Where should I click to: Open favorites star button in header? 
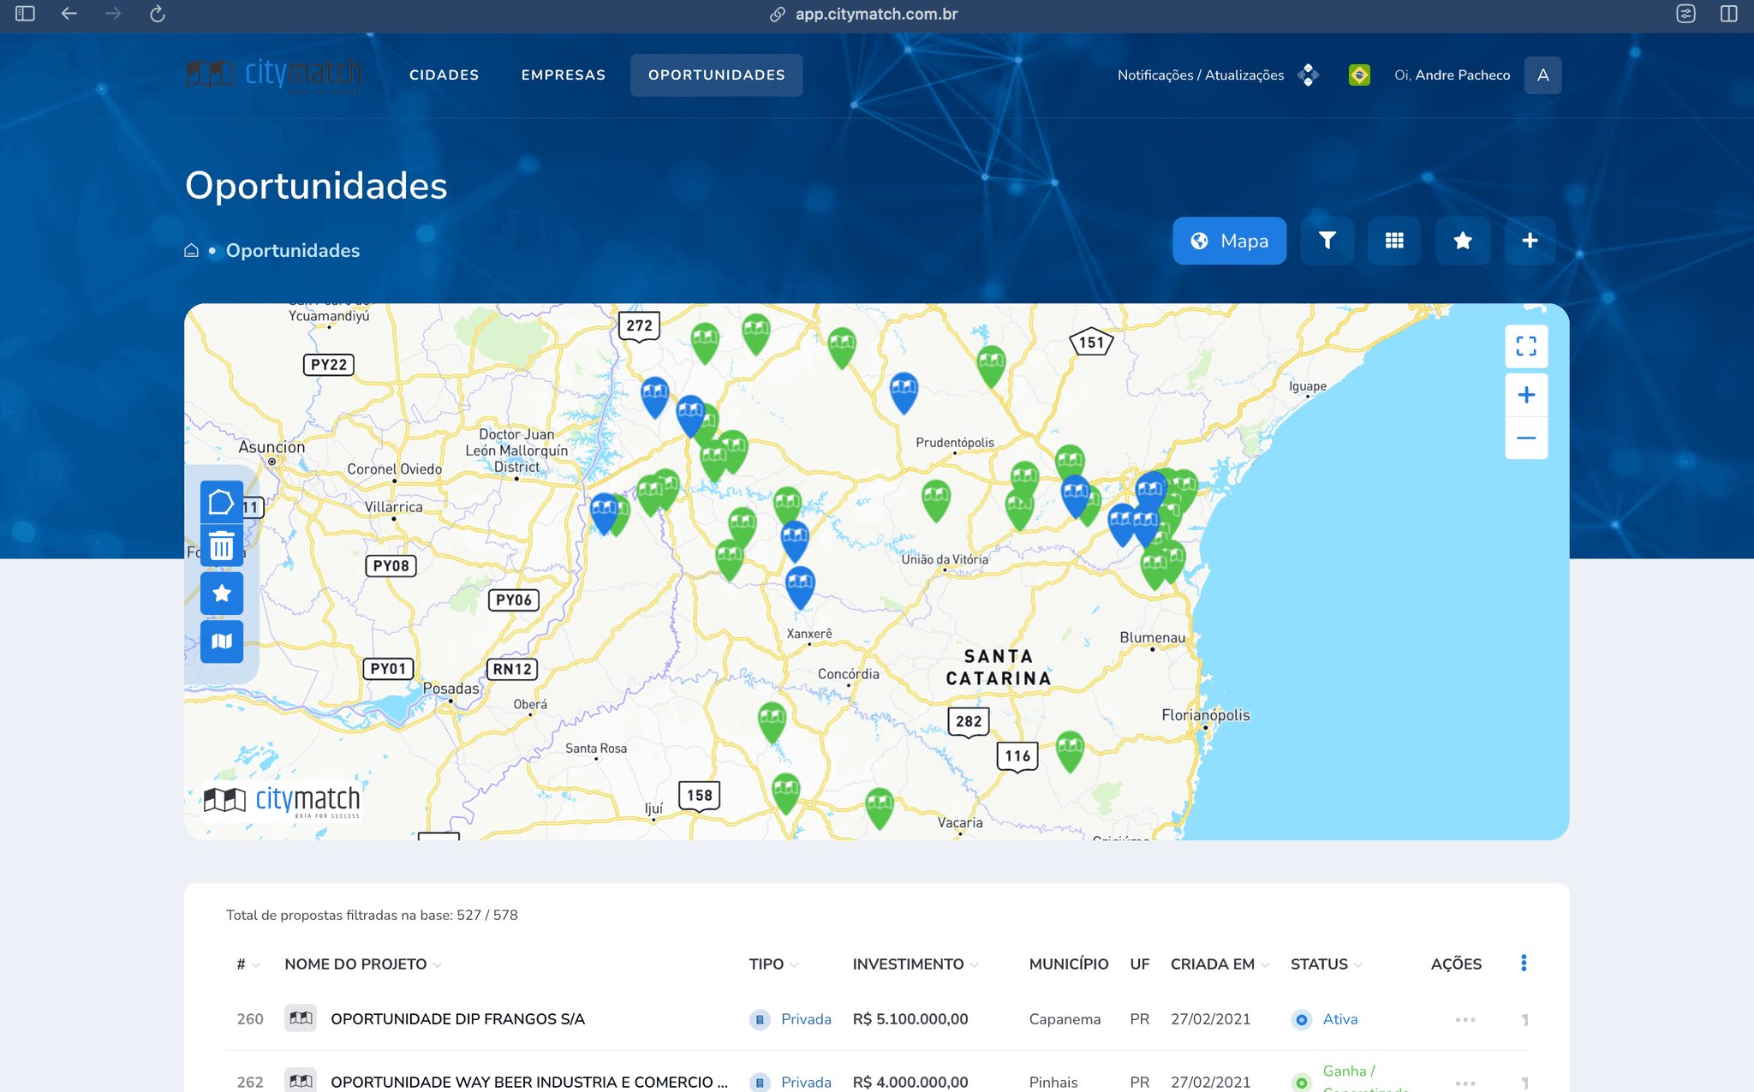click(x=1462, y=241)
